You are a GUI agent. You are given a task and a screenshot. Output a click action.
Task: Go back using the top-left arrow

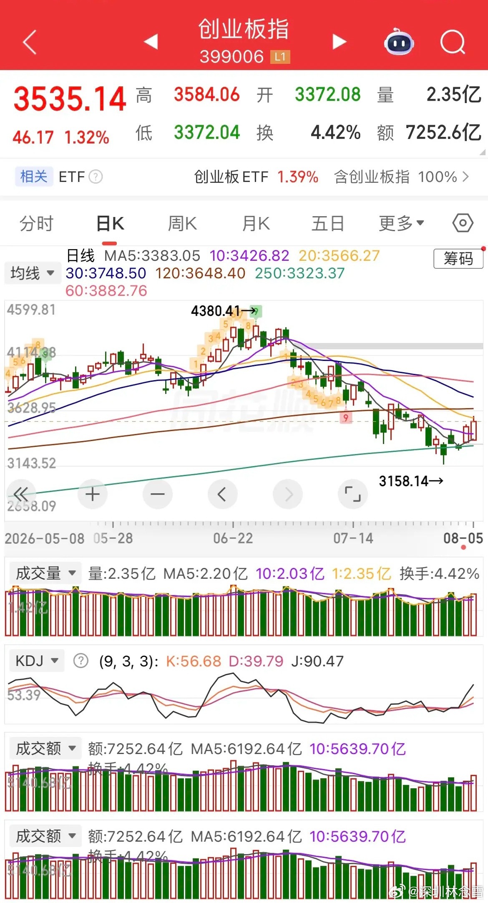click(x=30, y=42)
